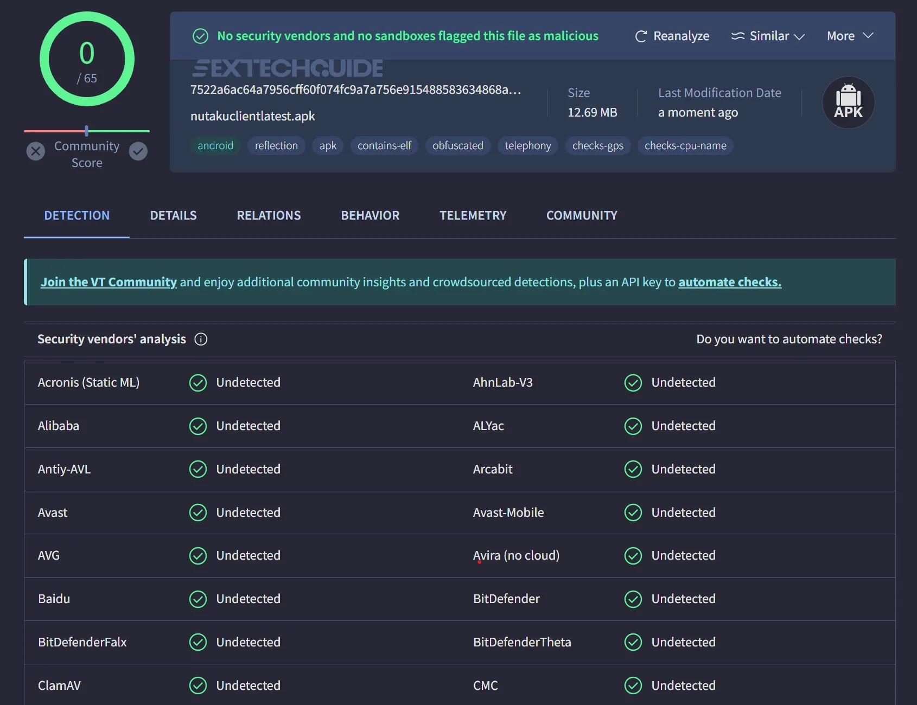Click the file name nutakuclientlatest.apk

(x=252, y=116)
